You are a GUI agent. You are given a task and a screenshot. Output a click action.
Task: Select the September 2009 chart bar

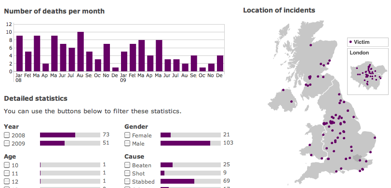pos(194,64)
